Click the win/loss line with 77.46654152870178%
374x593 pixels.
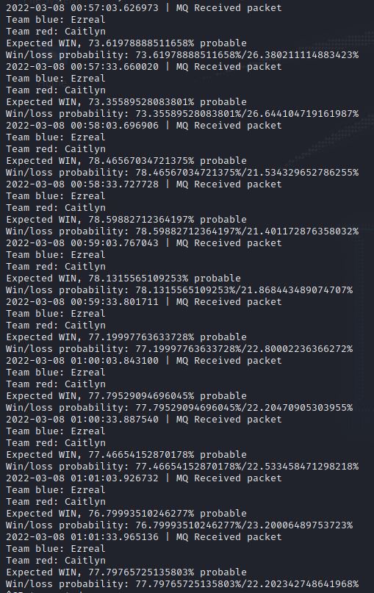182,467
